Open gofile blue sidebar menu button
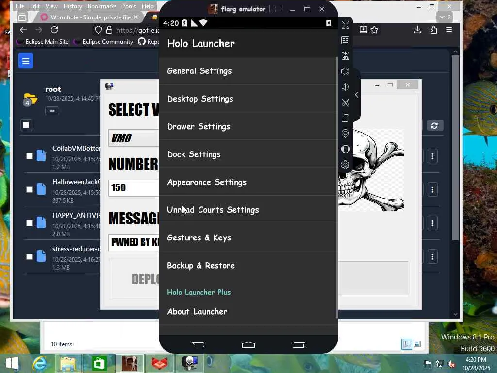The height and width of the screenshot is (373, 497). coord(26,61)
